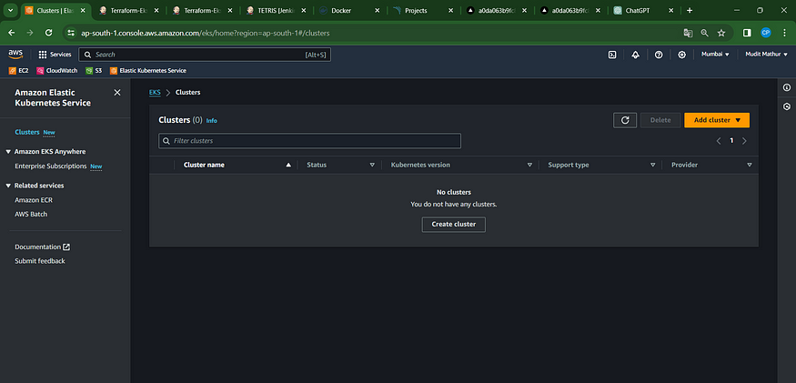Bookmark this page with the star icon
The image size is (796, 383).
(x=721, y=33)
